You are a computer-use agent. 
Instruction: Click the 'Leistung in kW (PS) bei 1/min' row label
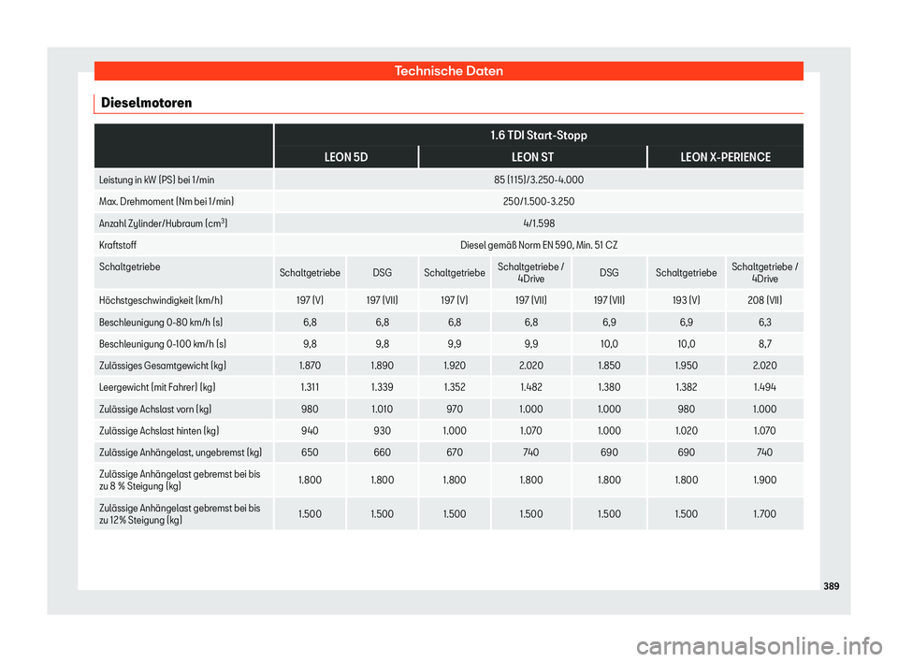(156, 180)
